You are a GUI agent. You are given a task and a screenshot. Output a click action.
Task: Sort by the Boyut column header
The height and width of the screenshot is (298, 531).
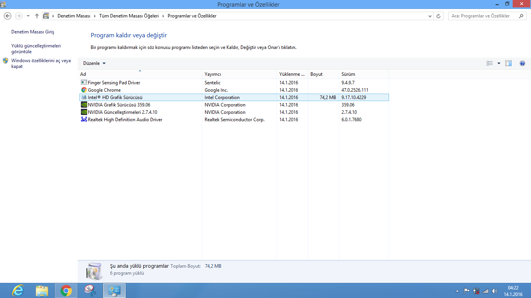pyautogui.click(x=323, y=74)
